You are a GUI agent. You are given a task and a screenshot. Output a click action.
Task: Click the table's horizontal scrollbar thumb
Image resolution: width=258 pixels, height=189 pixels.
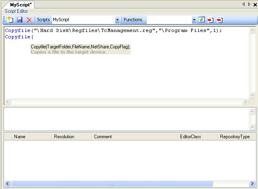tap(112, 183)
